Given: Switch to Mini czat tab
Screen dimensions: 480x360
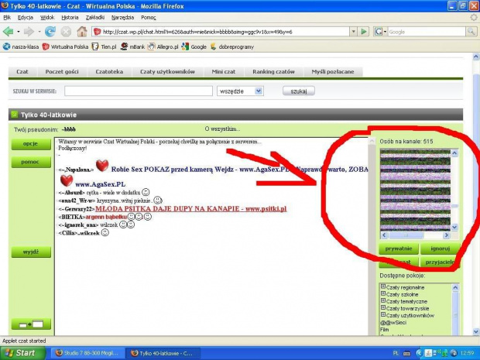Looking at the screenshot, I should point(224,72).
